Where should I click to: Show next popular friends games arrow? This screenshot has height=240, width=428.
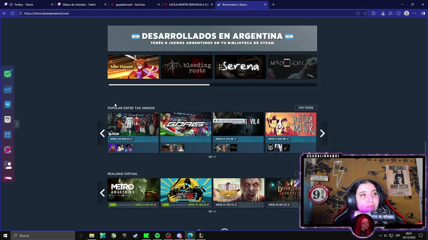(322, 133)
